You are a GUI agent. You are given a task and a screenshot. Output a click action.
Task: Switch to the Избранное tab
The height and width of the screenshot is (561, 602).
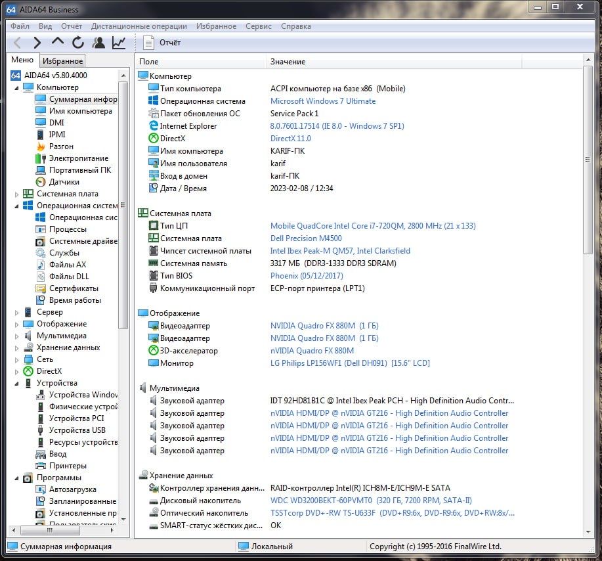pyautogui.click(x=62, y=60)
